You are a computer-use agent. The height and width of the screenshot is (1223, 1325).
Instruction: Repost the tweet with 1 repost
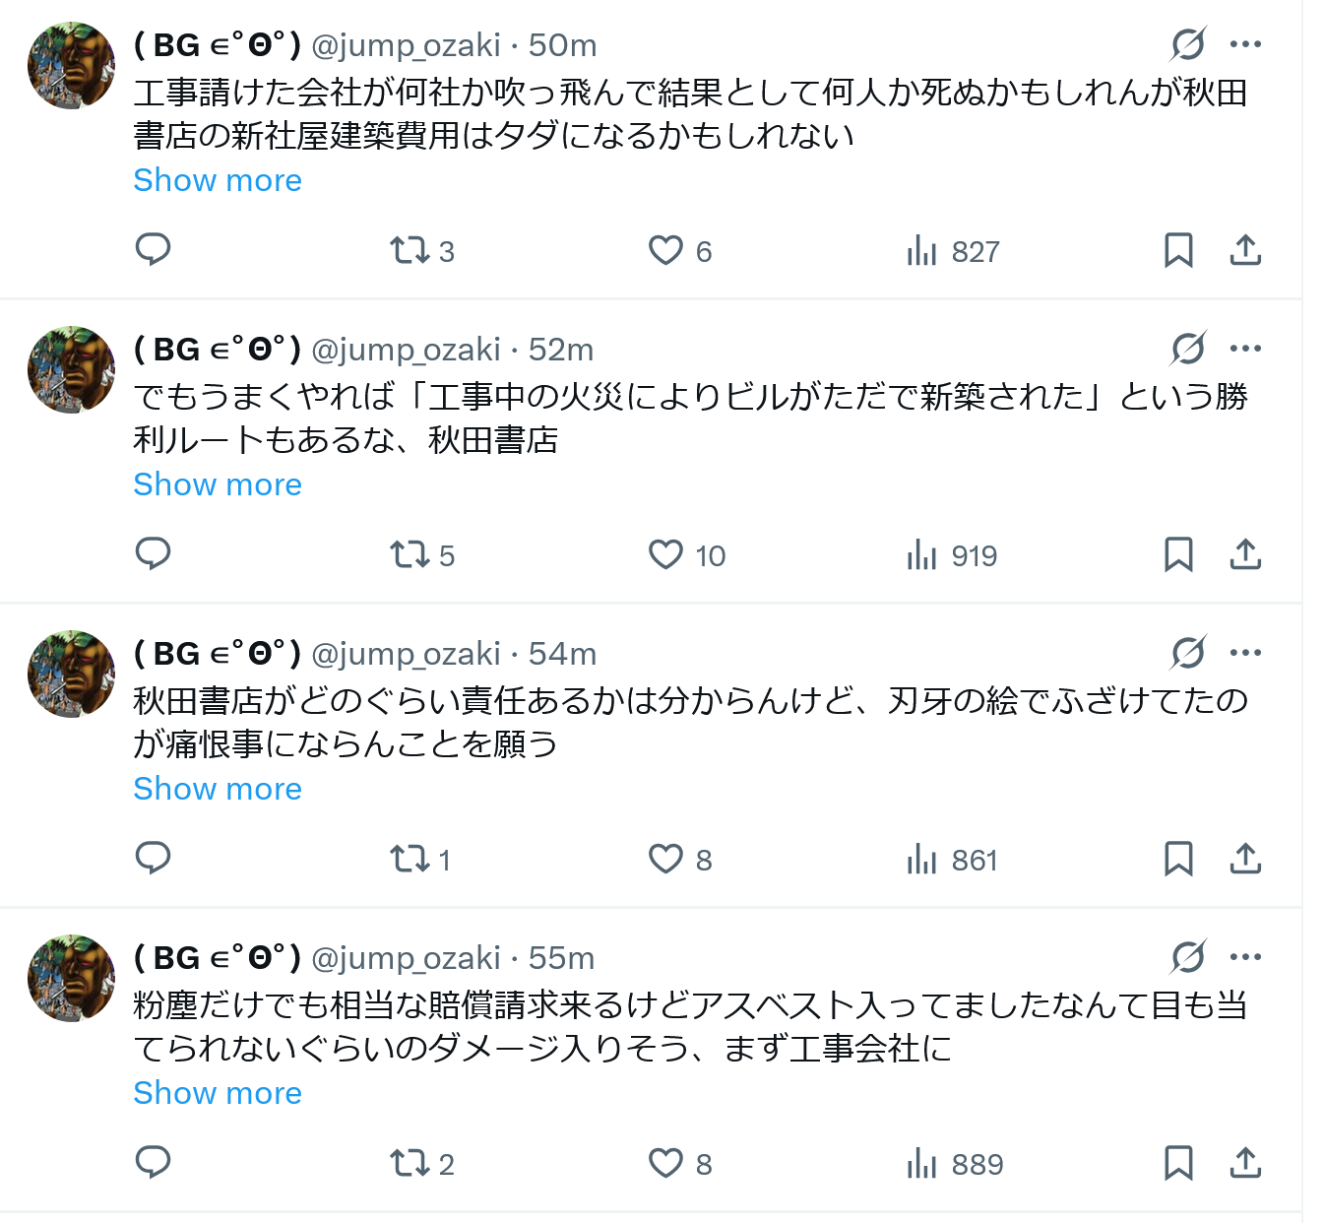410,859
